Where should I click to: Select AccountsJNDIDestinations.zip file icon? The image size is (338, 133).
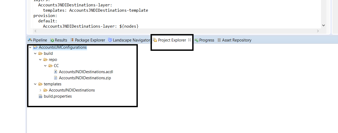click(x=55, y=78)
